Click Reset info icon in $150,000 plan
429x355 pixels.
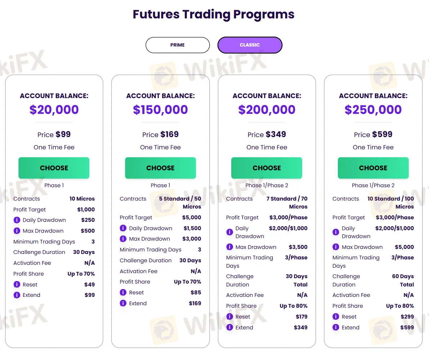pos(123,293)
